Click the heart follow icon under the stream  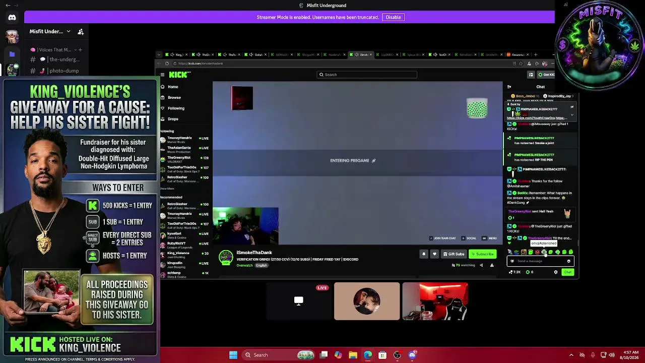434,254
